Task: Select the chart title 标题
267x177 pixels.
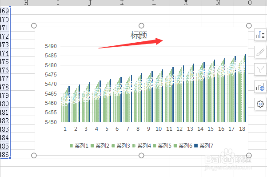Action: [x=139, y=36]
